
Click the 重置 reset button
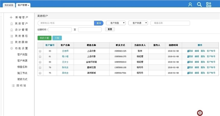point(110,29)
